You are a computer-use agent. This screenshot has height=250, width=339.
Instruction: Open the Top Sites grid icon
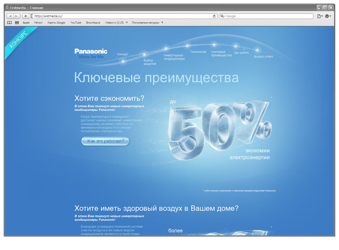click(17, 23)
